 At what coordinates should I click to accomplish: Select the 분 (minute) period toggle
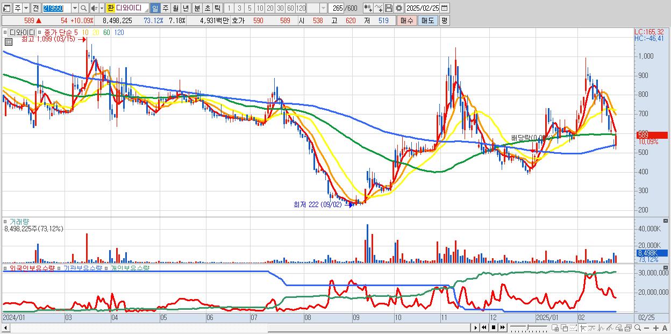(x=197, y=8)
